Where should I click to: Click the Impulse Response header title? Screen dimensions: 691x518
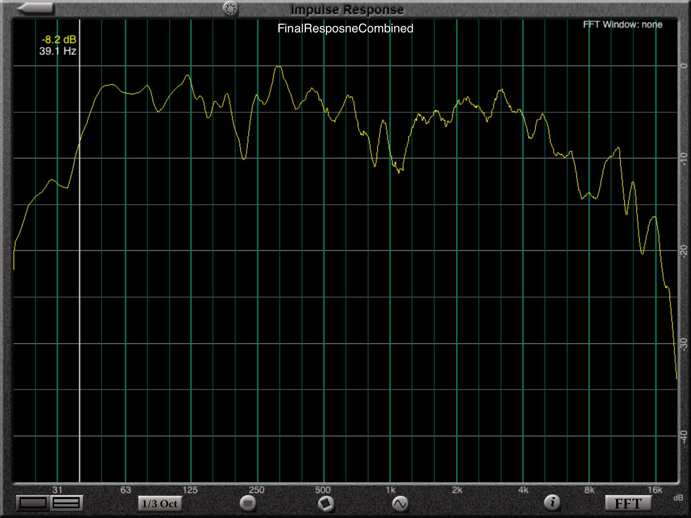(x=347, y=10)
